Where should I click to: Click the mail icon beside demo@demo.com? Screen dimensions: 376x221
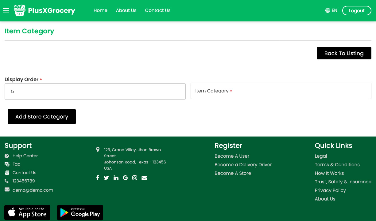(x=7, y=190)
